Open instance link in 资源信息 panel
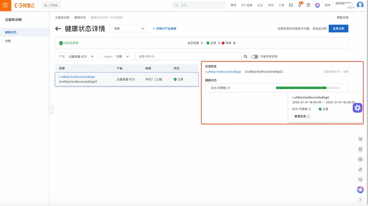Image resolution: width=368 pixels, height=206 pixels. pos(223,72)
